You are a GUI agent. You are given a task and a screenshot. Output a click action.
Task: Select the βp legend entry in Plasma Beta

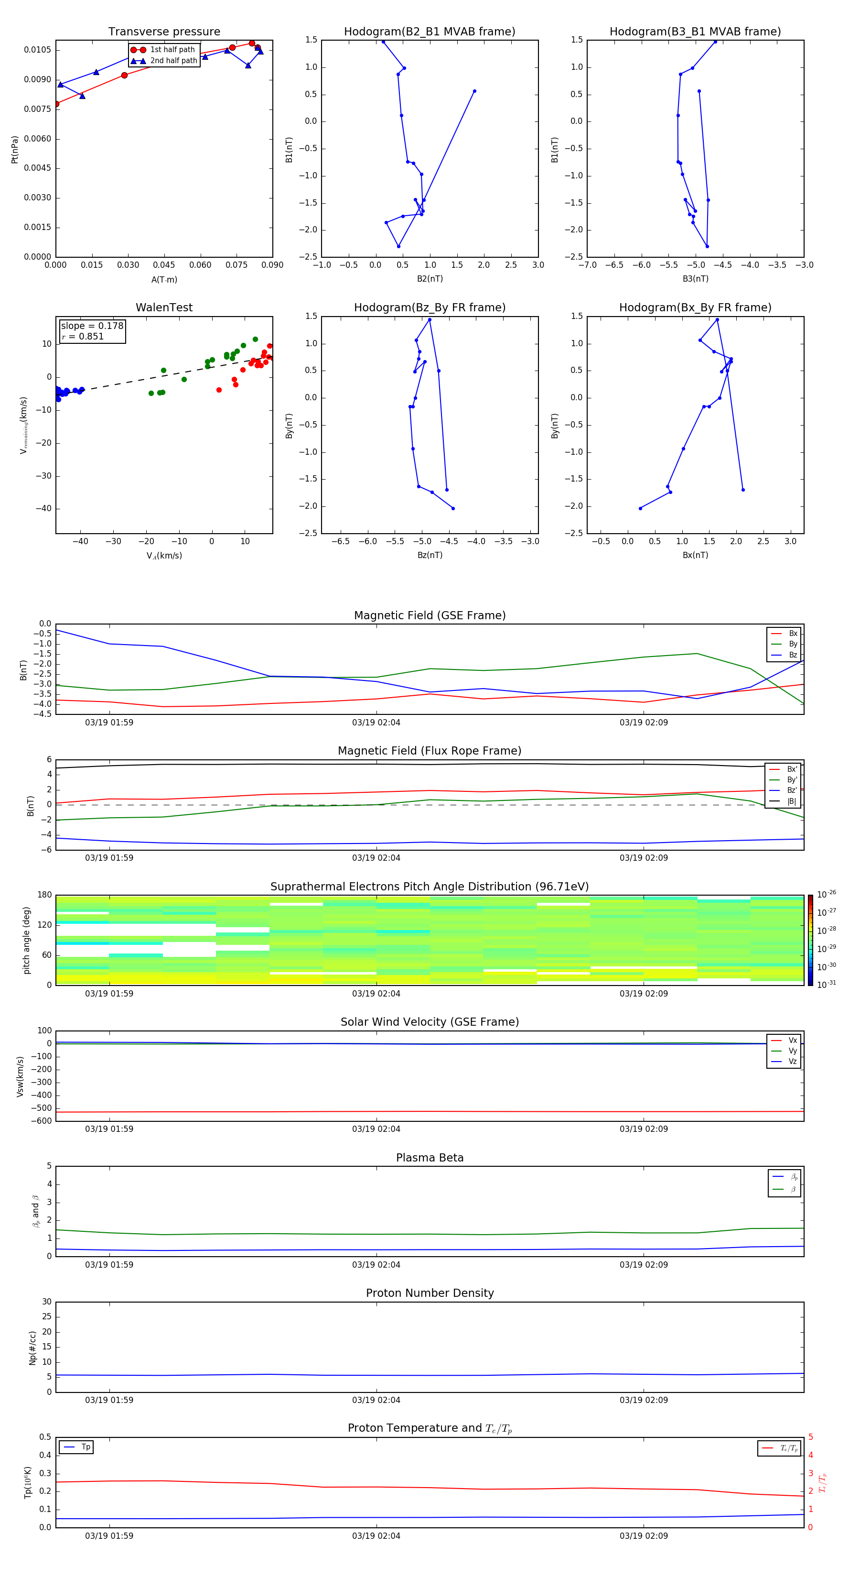click(785, 1177)
